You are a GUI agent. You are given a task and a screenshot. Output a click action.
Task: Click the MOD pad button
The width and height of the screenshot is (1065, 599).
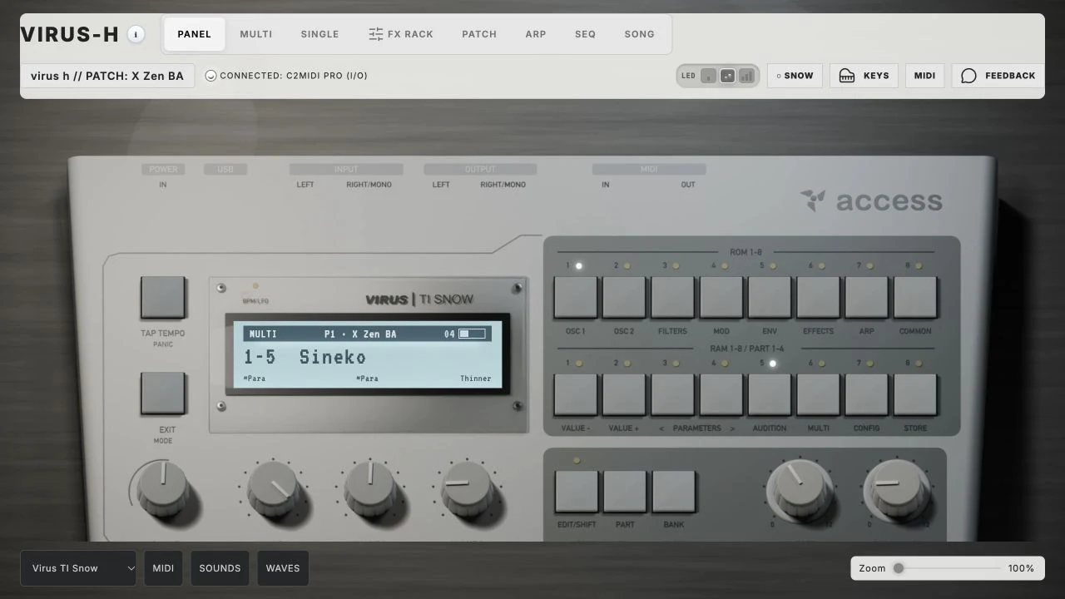click(x=721, y=297)
